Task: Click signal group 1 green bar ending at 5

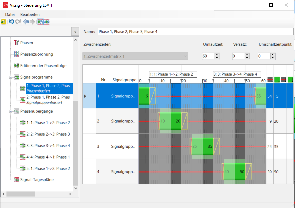Action: [144, 96]
